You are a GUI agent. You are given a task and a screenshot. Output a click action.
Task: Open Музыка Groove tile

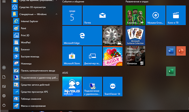pos(156,15)
